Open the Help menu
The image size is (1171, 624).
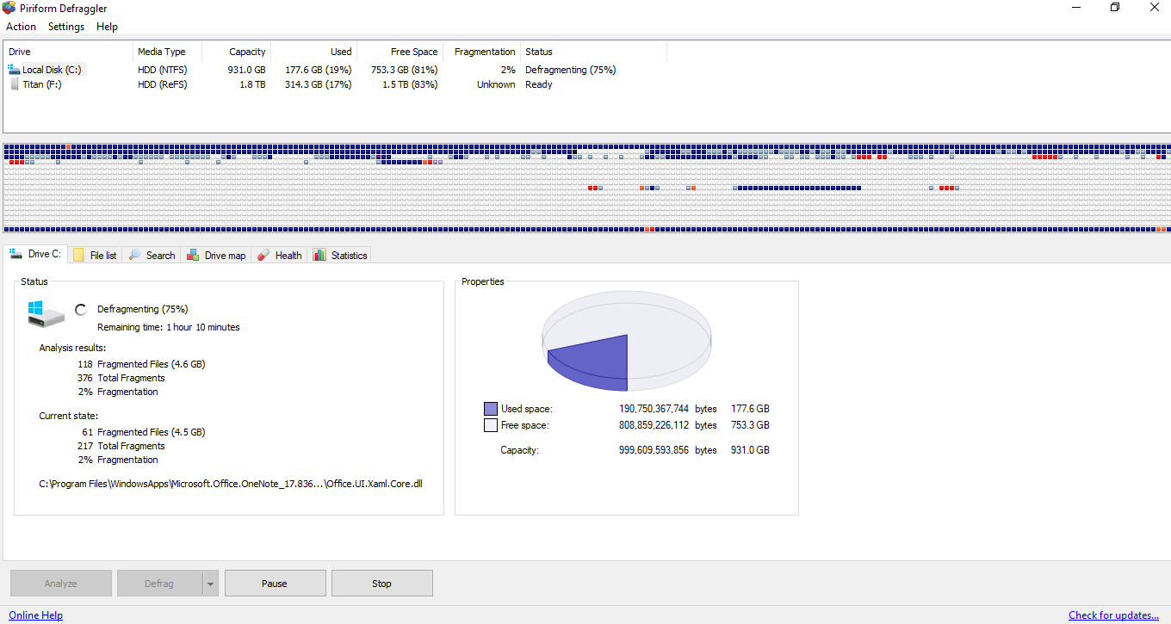[x=108, y=27]
